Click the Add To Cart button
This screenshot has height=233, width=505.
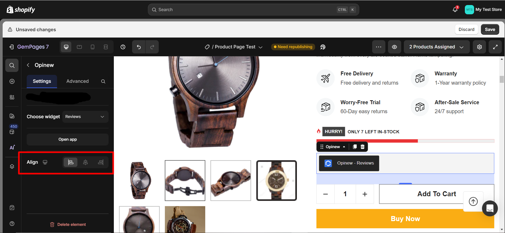pyautogui.click(x=437, y=194)
